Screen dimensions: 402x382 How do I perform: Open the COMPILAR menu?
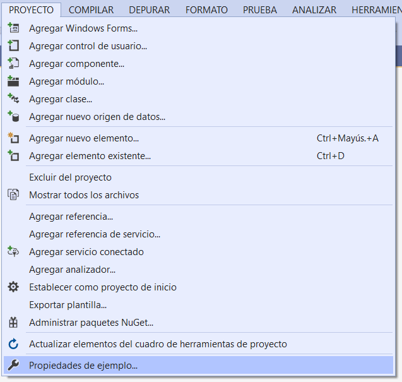(x=91, y=9)
